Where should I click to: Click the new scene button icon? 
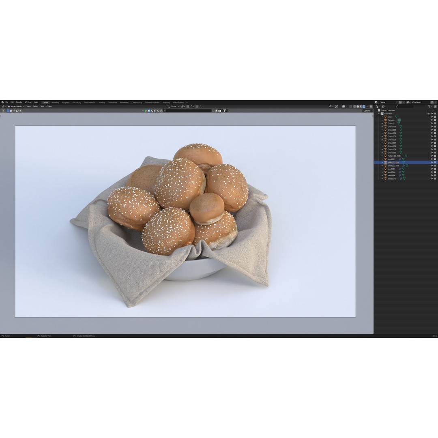tap(400, 102)
